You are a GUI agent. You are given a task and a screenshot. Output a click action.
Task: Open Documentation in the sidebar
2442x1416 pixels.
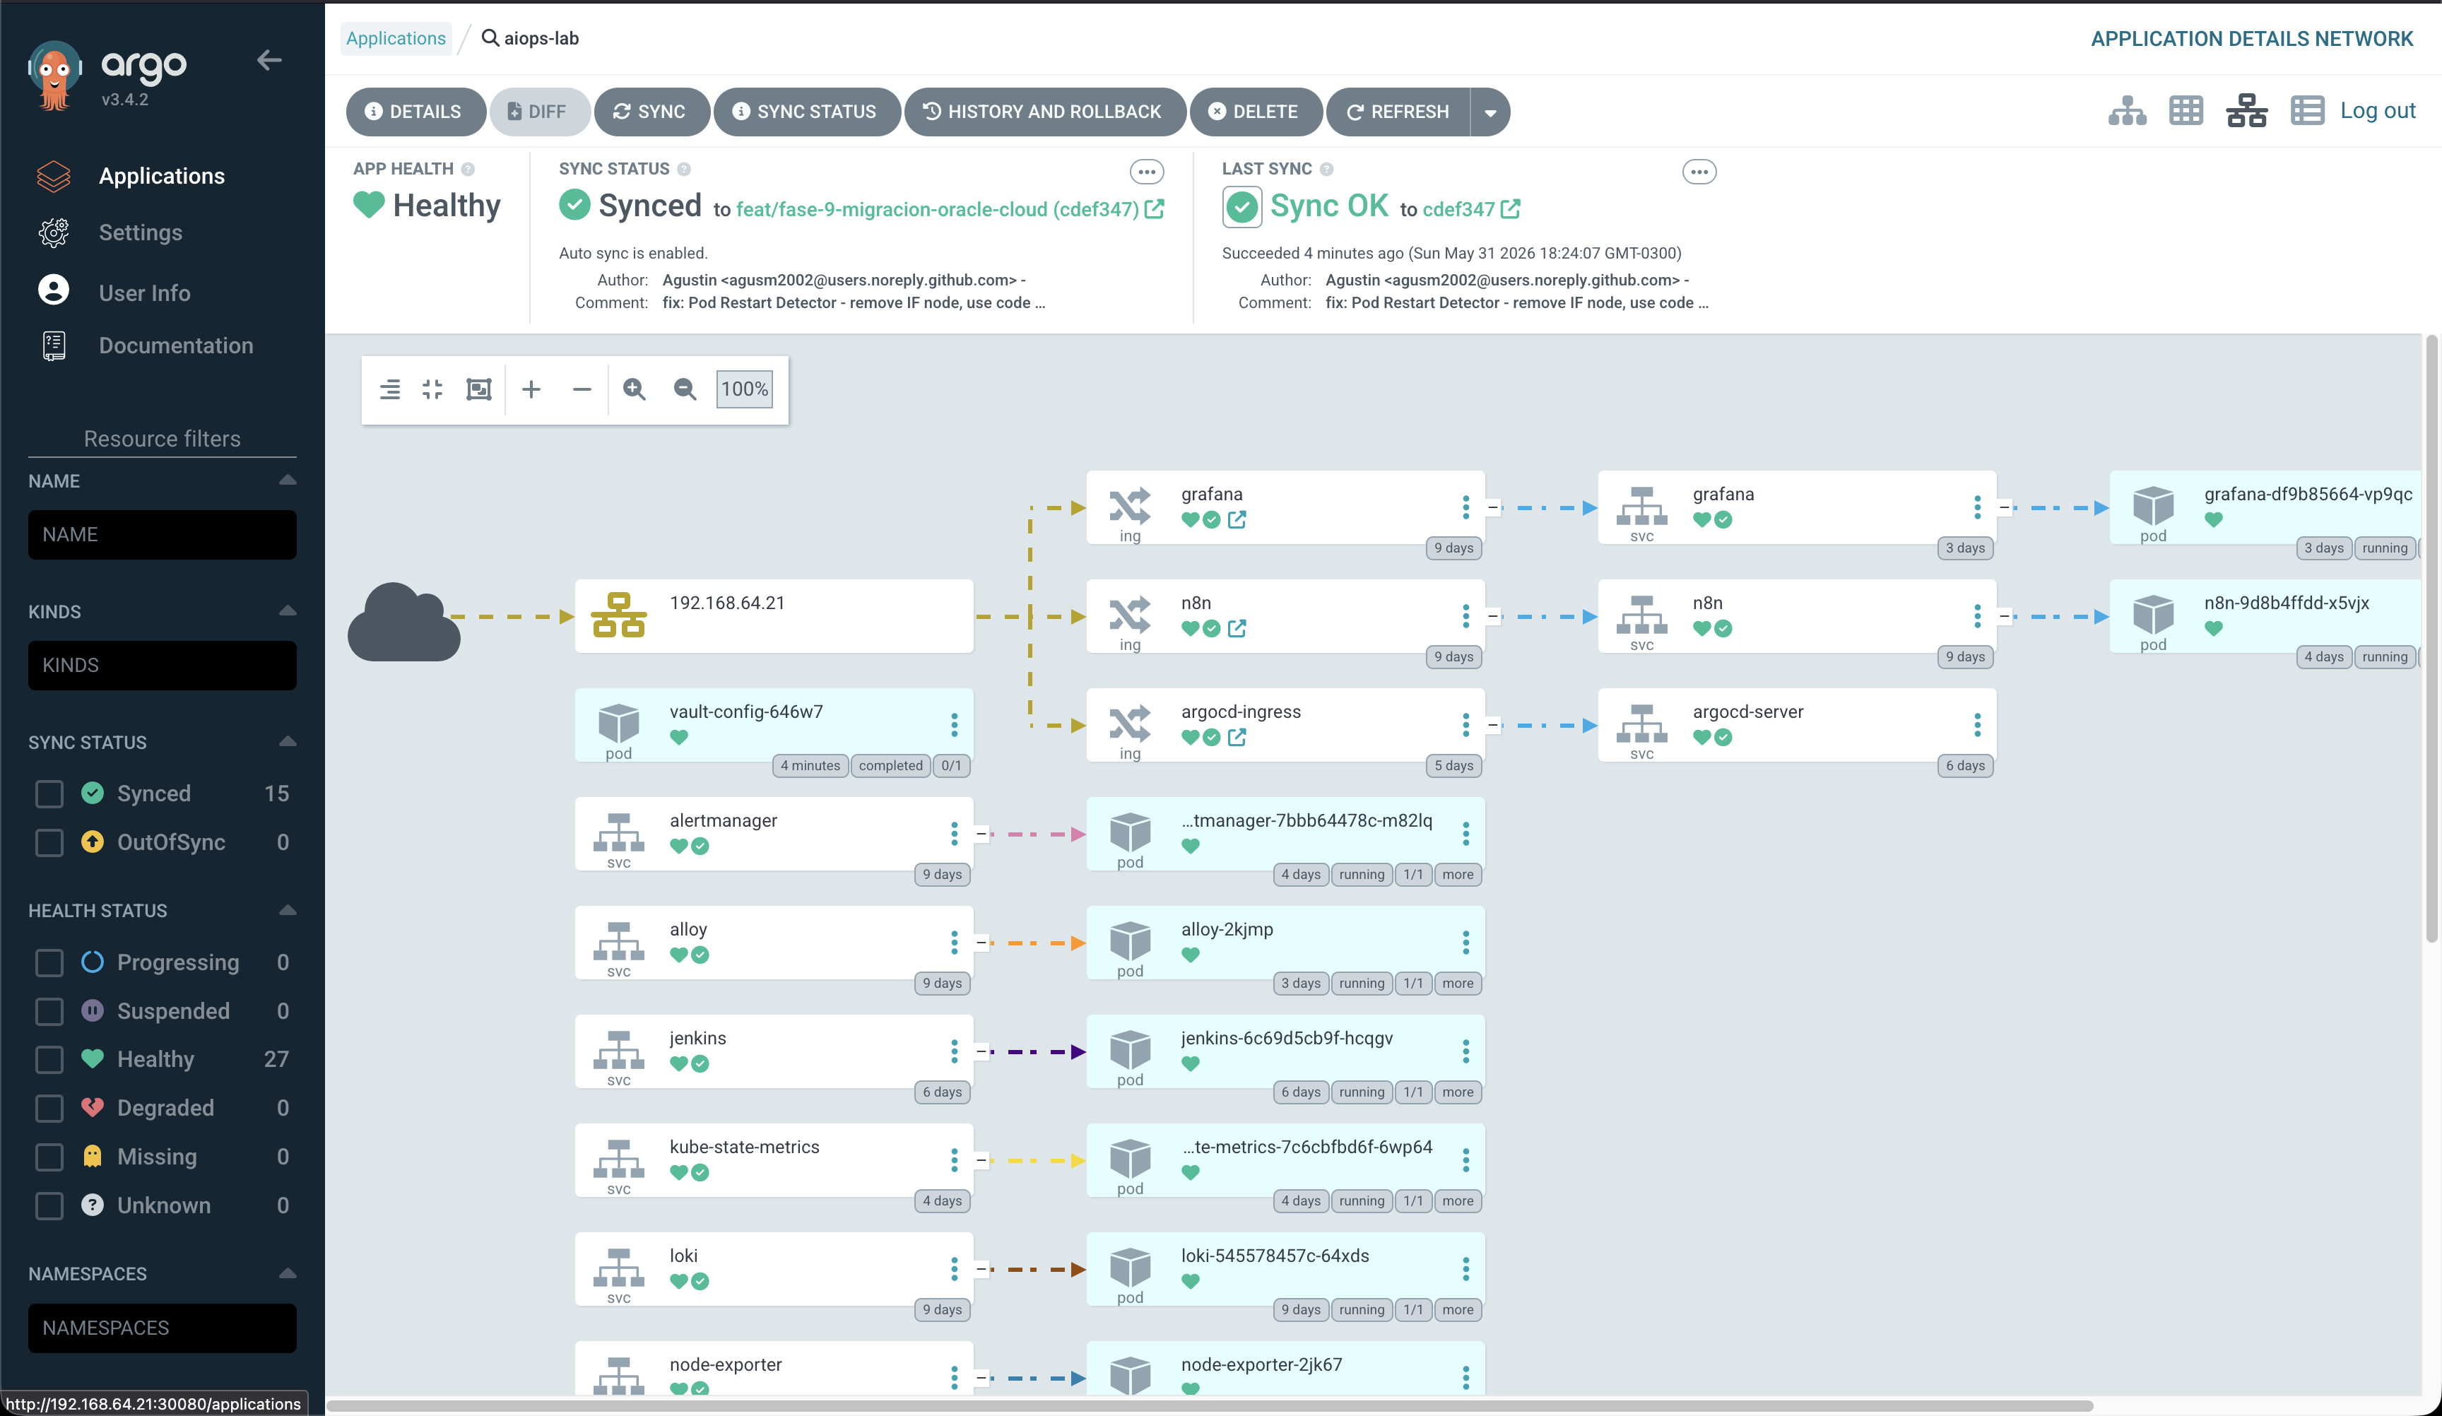[175, 345]
